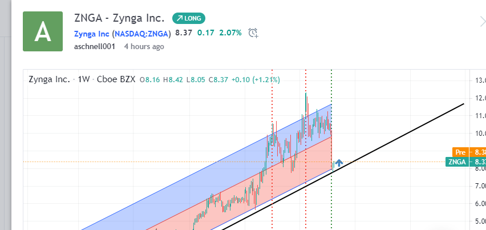Click the blue up arrow marker on chart
This screenshot has height=230, width=486.
338,163
